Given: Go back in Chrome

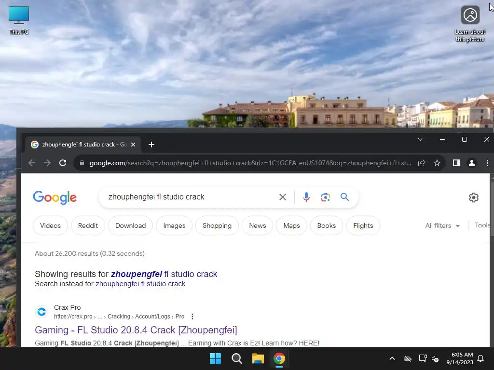Looking at the screenshot, I should (x=32, y=163).
